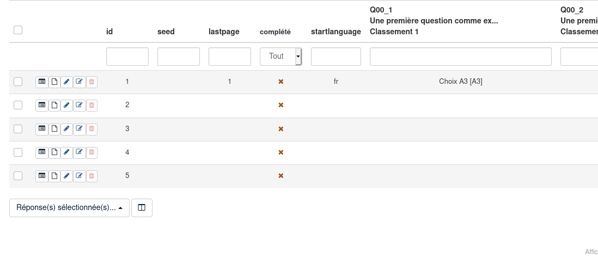Sort by the 'id' column header
This screenshot has height=277, width=598.
109,32
